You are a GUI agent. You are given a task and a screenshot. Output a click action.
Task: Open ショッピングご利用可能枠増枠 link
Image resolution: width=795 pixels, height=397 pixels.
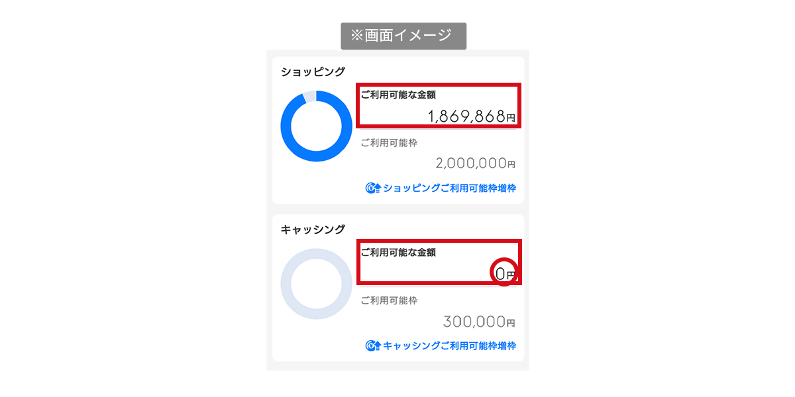click(449, 188)
